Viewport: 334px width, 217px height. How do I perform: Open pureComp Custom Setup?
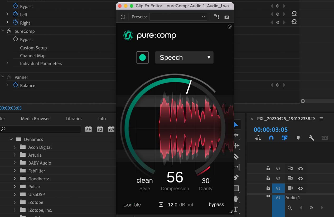pyautogui.click(x=33, y=48)
